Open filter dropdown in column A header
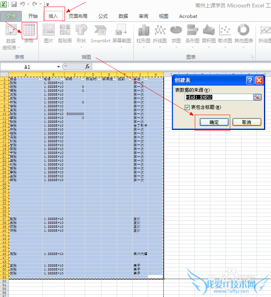 [41, 79]
